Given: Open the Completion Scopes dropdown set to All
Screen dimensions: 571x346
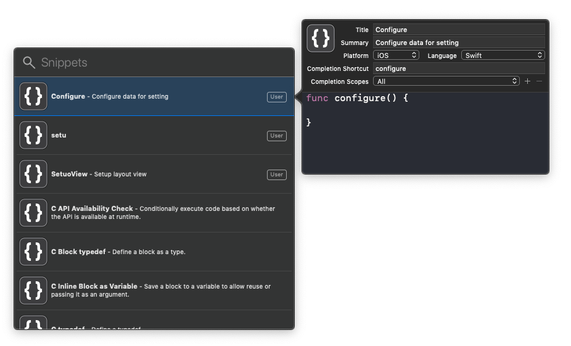Looking at the screenshot, I should click(x=446, y=81).
